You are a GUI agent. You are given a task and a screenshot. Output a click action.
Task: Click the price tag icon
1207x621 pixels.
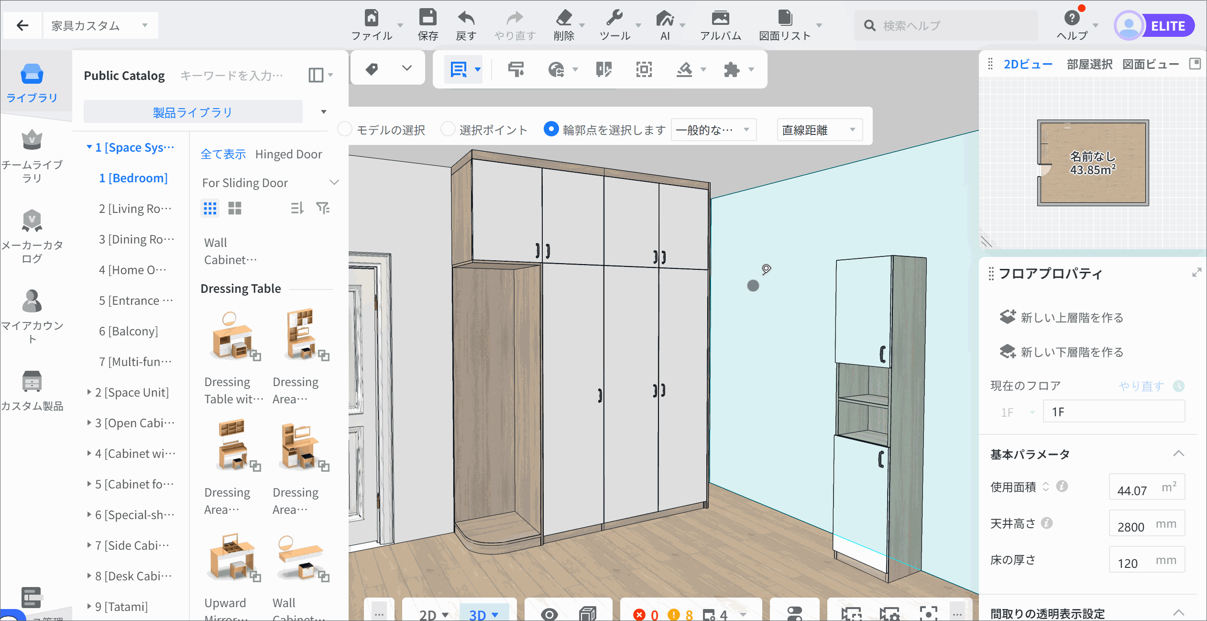point(372,69)
